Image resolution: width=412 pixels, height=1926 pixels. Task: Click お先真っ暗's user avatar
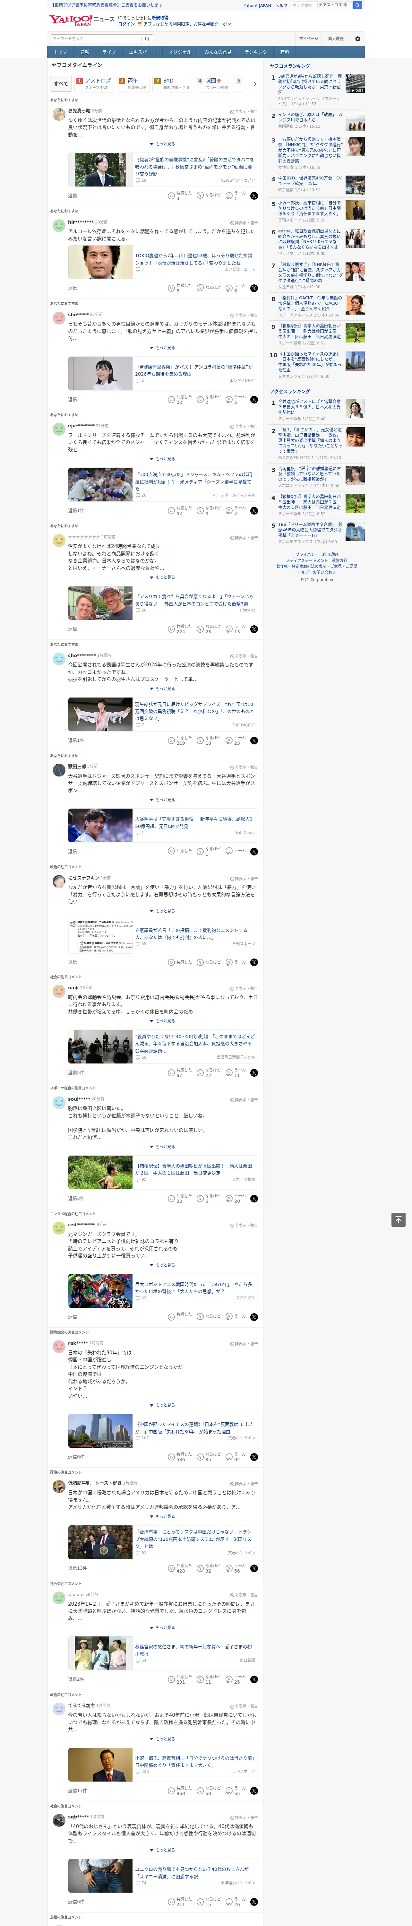coord(58,114)
